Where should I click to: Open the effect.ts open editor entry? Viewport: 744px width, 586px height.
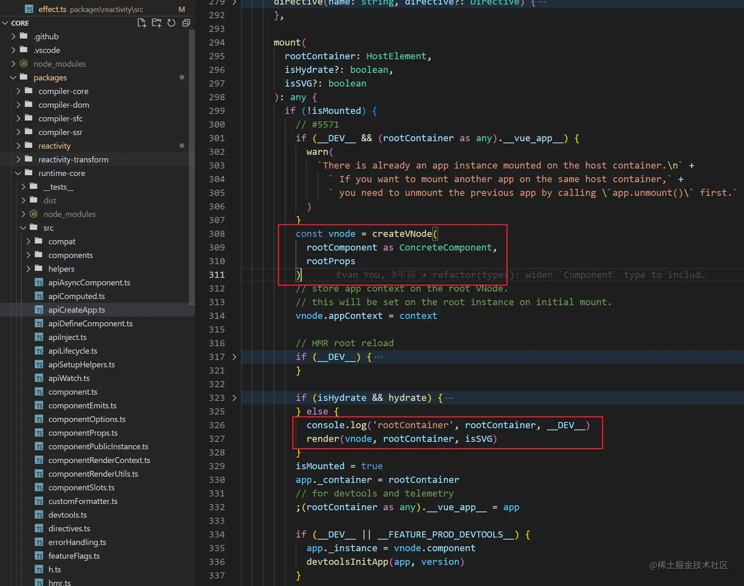click(x=97, y=9)
